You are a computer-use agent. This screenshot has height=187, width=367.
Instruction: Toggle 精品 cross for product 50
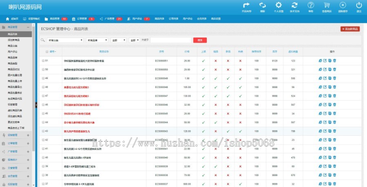tap(216, 70)
